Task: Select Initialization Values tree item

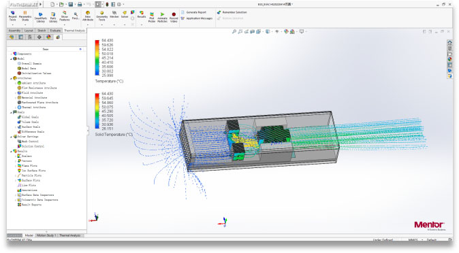Action: coord(34,73)
